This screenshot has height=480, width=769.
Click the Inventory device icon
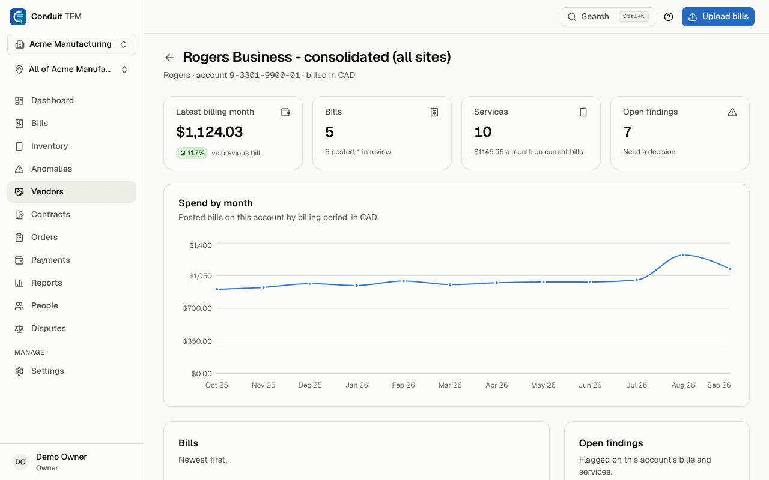coord(19,146)
